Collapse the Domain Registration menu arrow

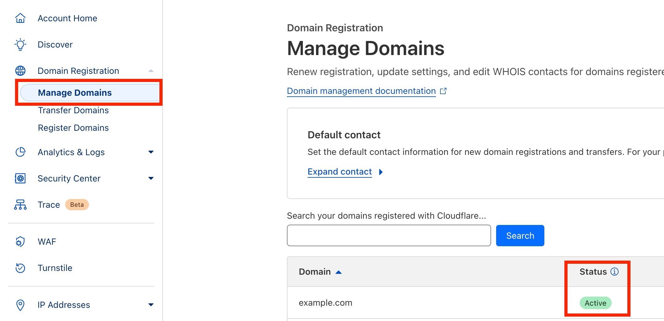(151, 71)
